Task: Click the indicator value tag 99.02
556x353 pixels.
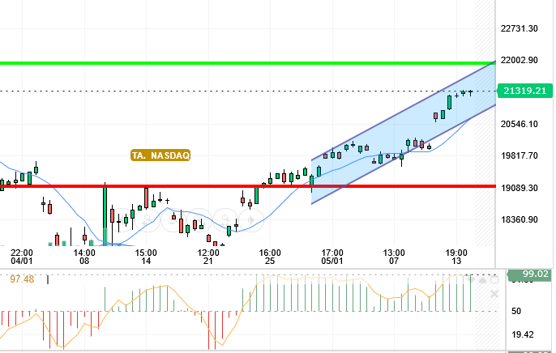Action: pos(530,274)
